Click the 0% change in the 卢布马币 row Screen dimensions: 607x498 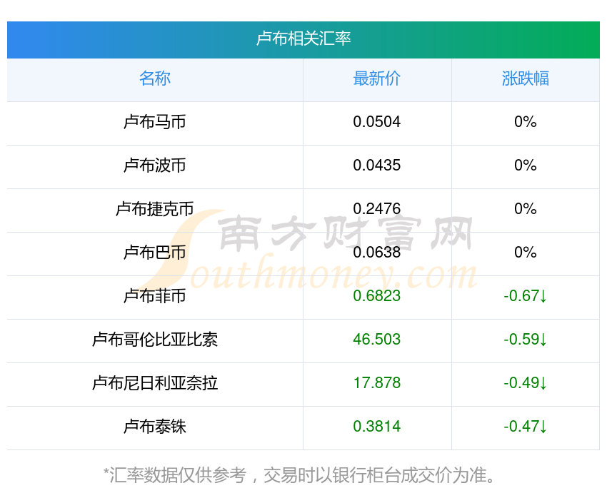pos(526,122)
